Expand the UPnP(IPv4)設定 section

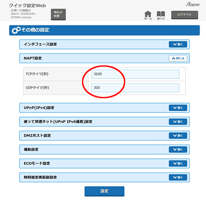click(178, 108)
